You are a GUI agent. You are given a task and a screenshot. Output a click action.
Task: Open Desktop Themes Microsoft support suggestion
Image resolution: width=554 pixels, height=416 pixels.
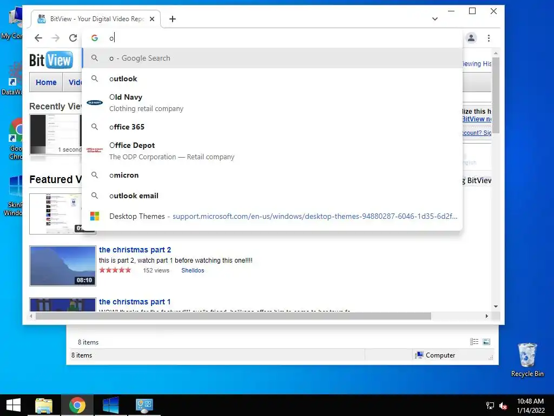click(x=272, y=216)
